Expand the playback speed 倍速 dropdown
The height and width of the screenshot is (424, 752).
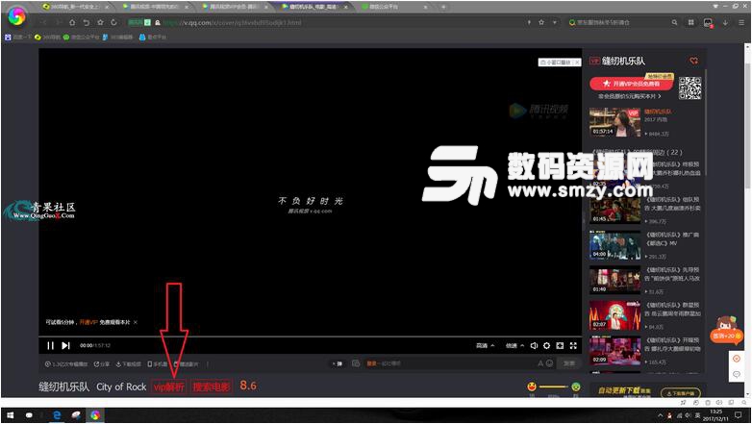(x=514, y=345)
